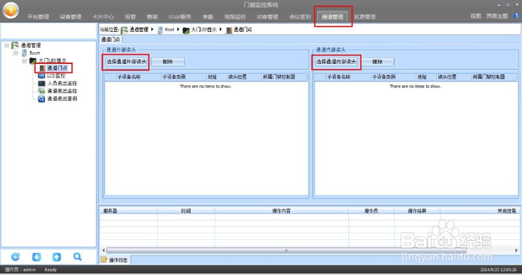Select the LCD监控 monitor icon in the tree
522x275 pixels.
(42, 76)
